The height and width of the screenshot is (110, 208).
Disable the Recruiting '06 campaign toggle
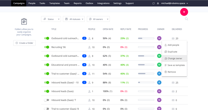pos(47,47)
